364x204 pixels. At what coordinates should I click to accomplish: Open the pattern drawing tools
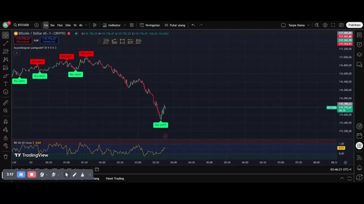pos(5,59)
